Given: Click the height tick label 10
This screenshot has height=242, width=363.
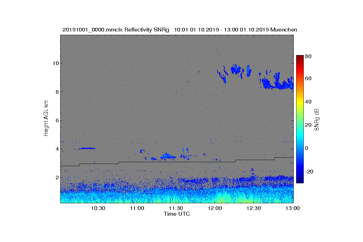Looking at the screenshot, I should [55, 63].
